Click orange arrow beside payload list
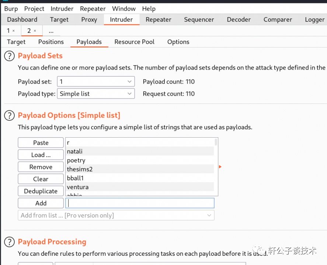 [220, 167]
